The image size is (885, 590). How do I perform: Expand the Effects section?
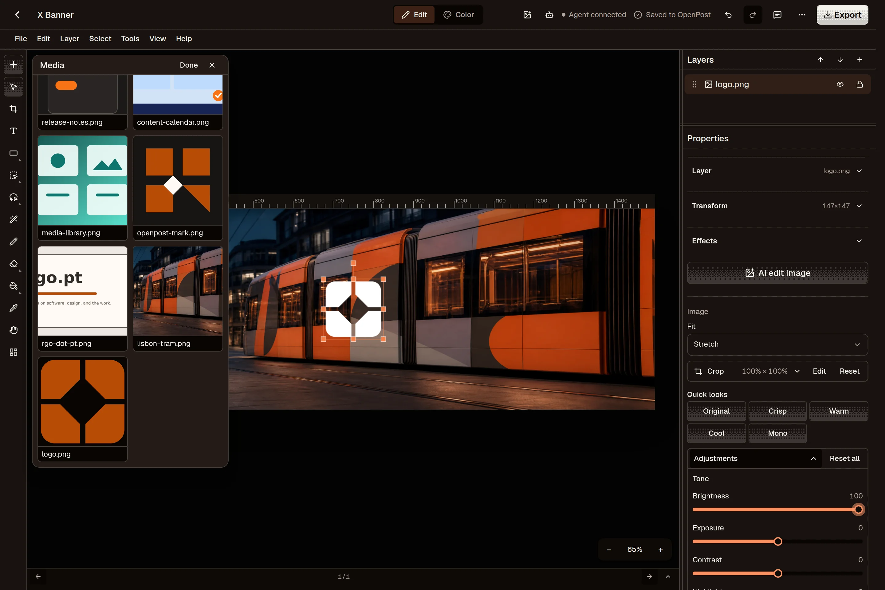[778, 241]
